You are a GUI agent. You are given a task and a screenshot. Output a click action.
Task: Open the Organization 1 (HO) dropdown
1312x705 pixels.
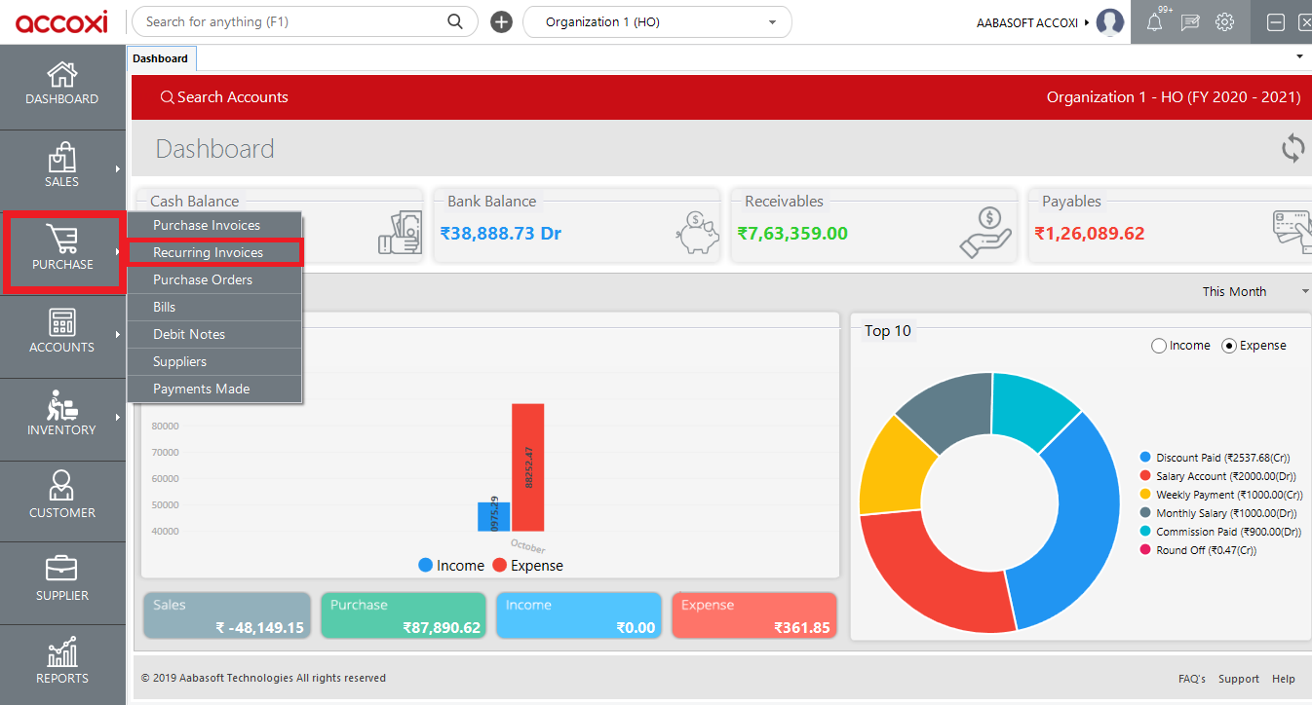[657, 21]
